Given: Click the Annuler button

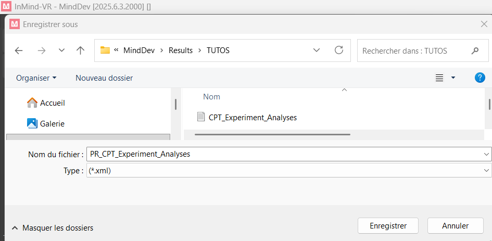Looking at the screenshot, I should 456,226.
